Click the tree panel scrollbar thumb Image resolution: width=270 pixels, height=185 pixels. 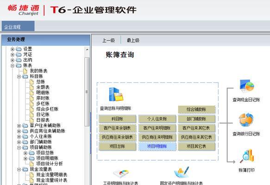point(87,92)
